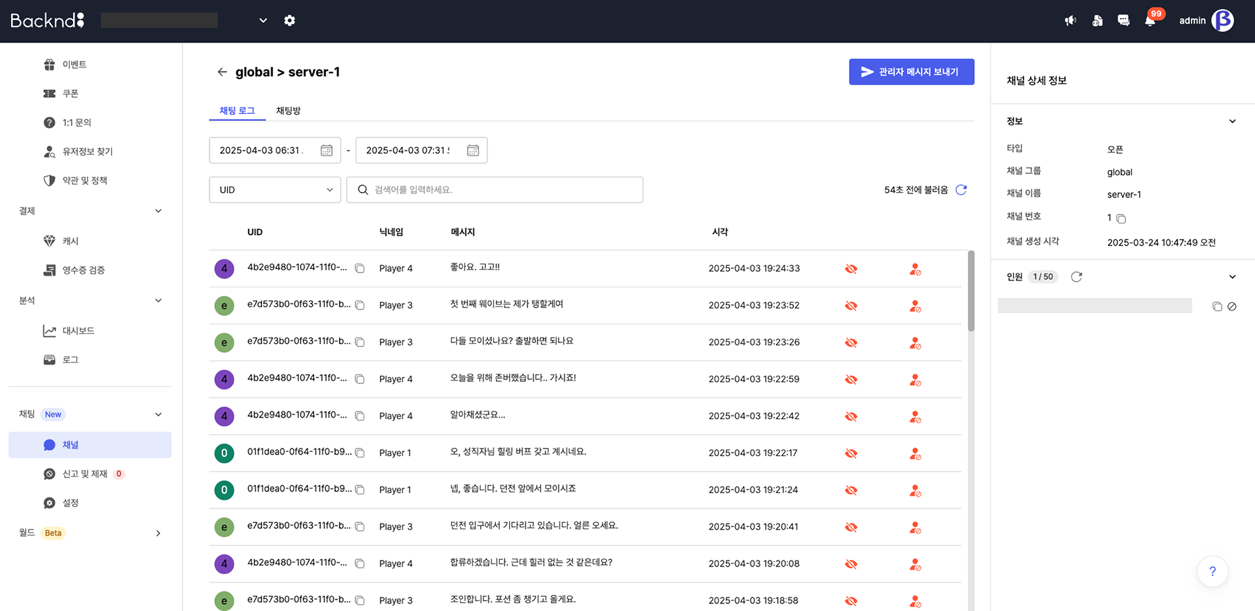This screenshot has height=611, width=1255.
Task: Hide the message sent at 19:22:17
Action: (851, 453)
